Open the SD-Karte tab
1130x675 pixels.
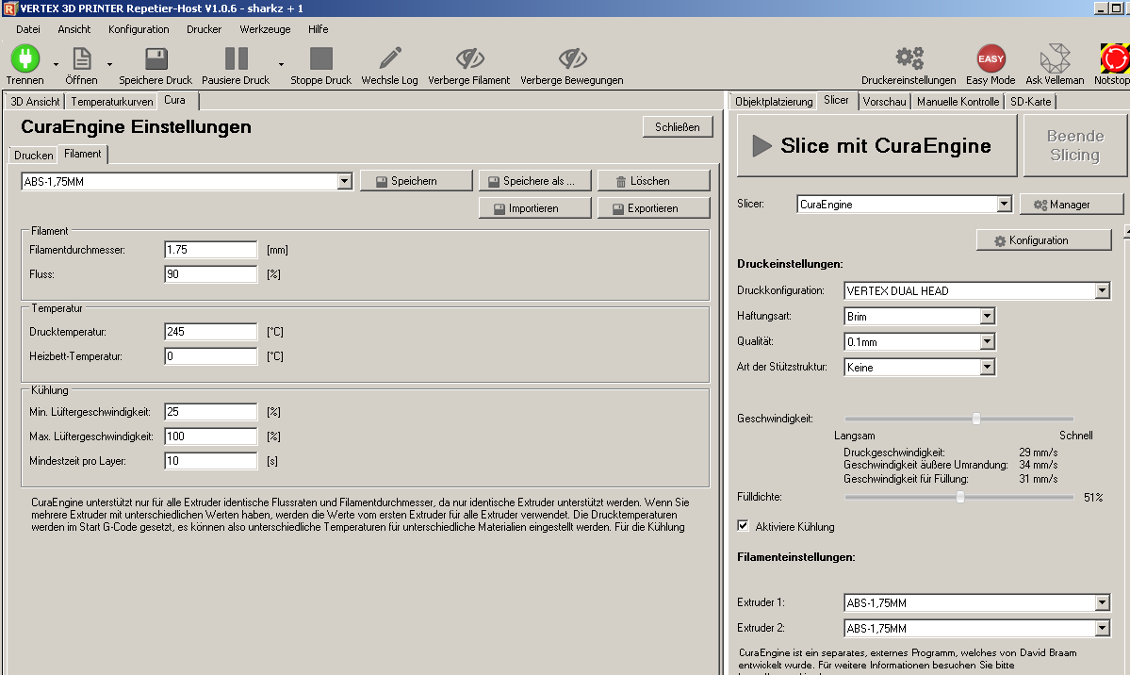(1030, 102)
